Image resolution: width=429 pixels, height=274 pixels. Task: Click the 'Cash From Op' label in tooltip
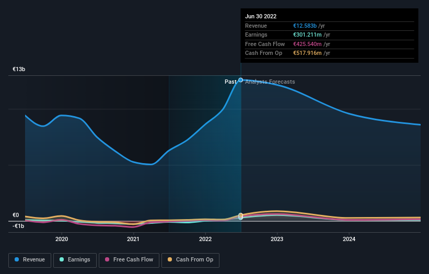[x=263, y=53]
